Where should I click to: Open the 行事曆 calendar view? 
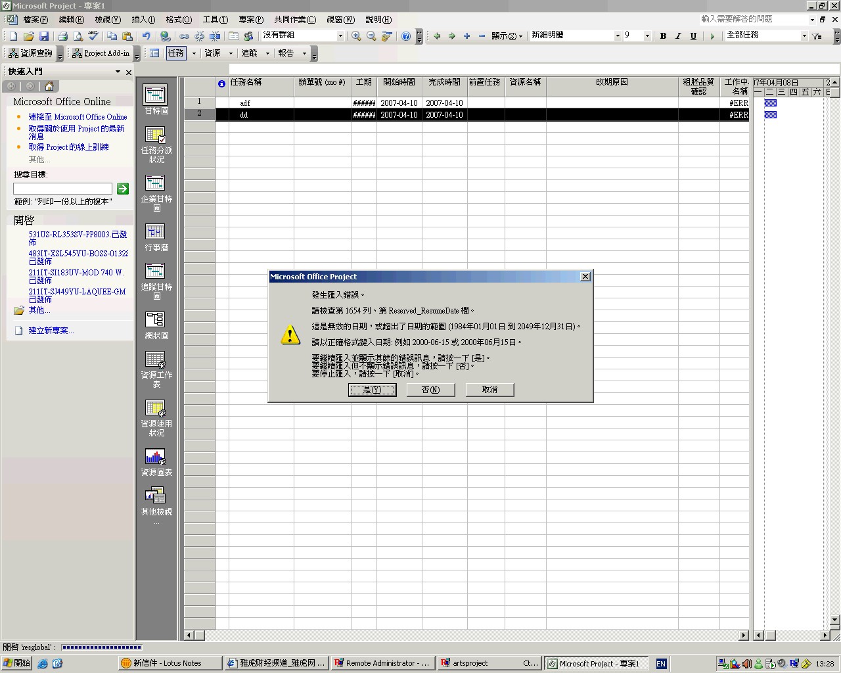pyautogui.click(x=156, y=237)
